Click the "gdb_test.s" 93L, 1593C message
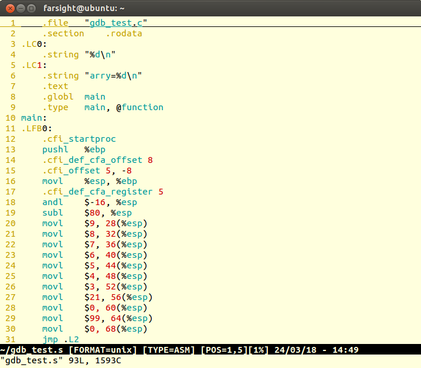Image resolution: width=421 pixels, height=368 pixels. [60, 360]
